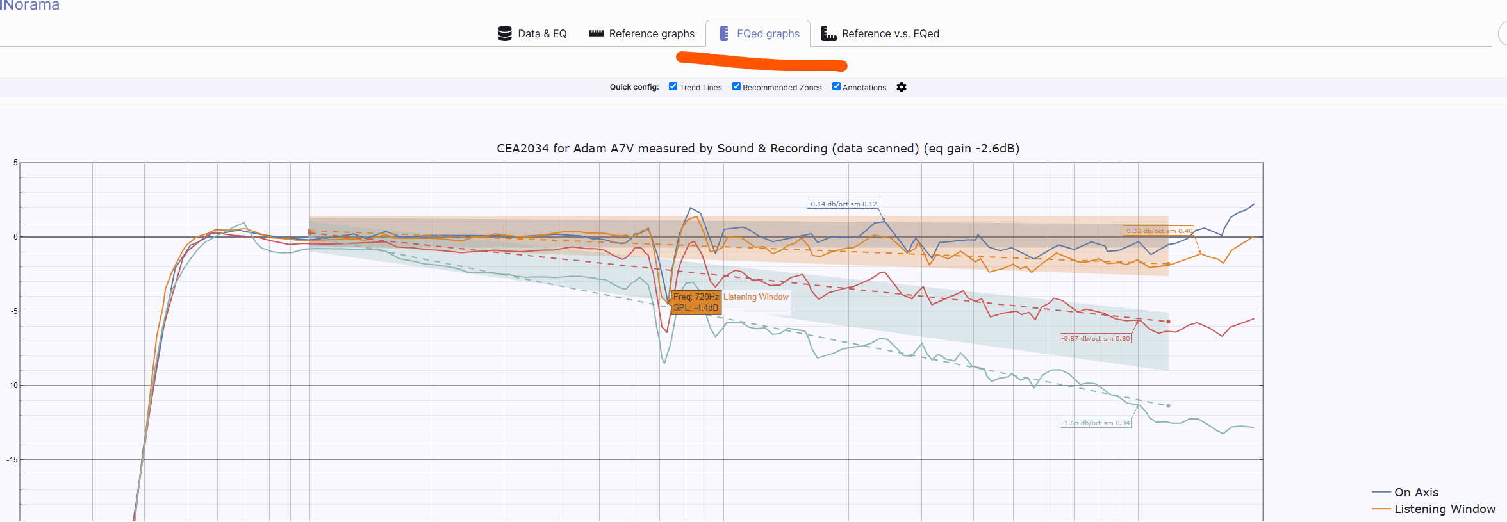
Task: Click the "-1.65 db/oct sm 0.94" annotation
Action: (1096, 423)
